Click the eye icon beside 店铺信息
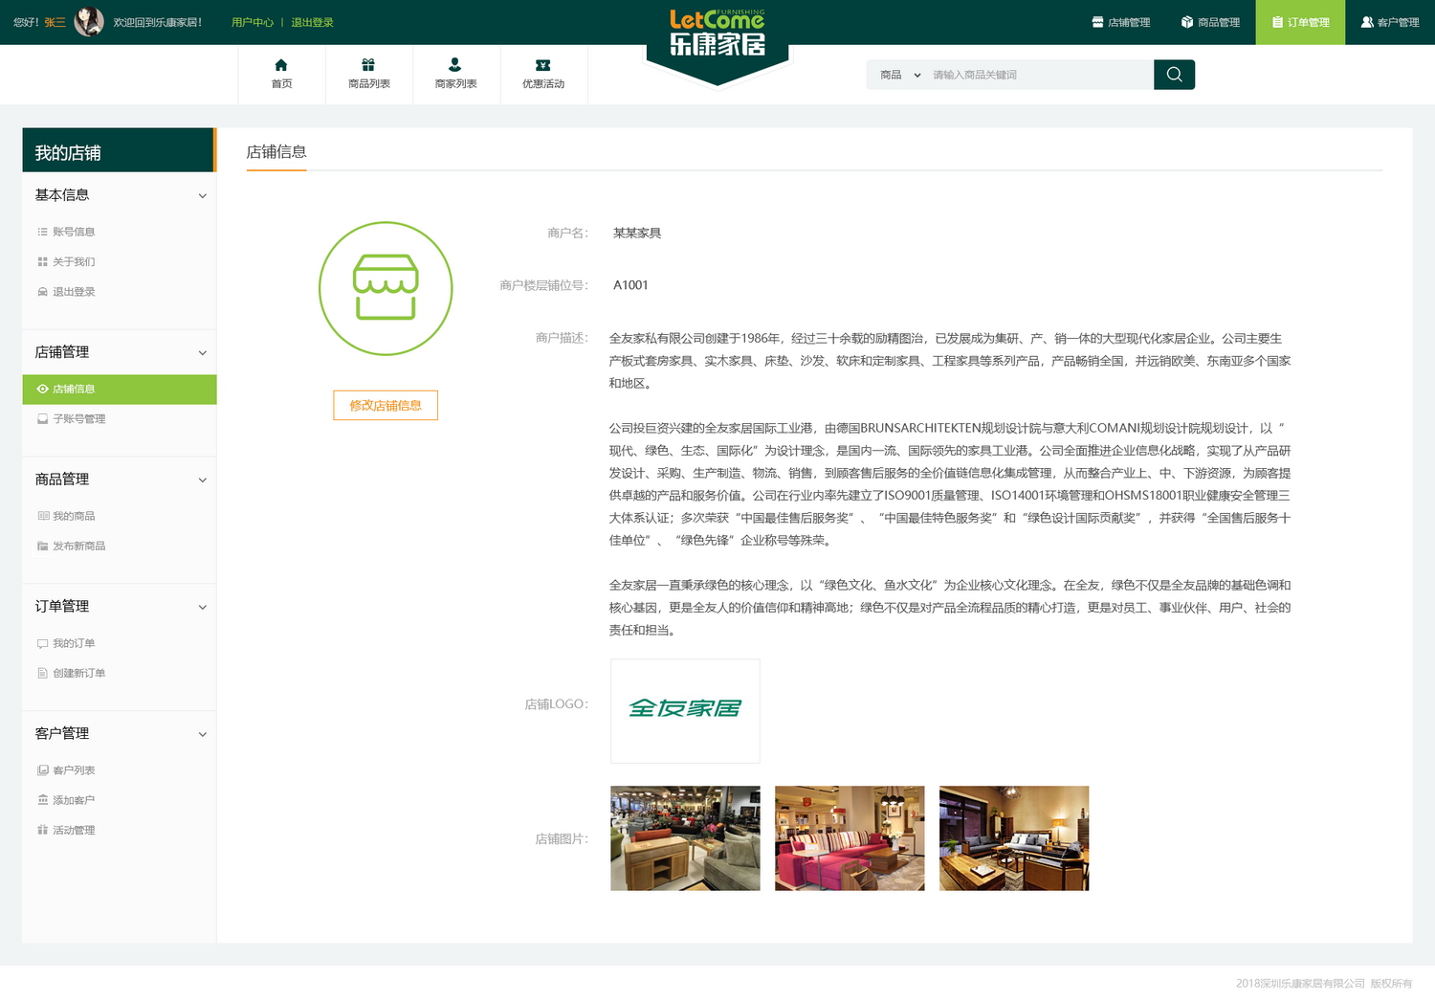Image resolution: width=1435 pixels, height=1003 pixels. click(42, 389)
